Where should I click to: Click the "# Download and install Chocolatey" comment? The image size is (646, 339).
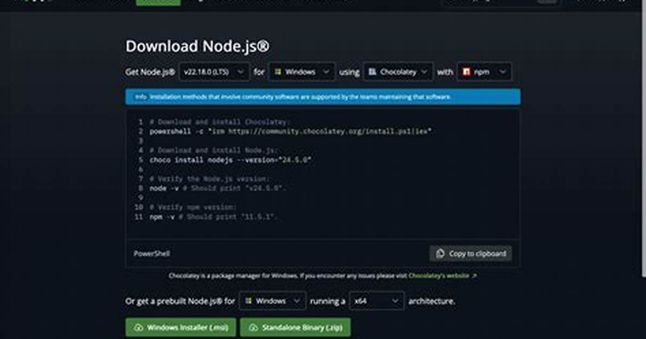[220, 122]
